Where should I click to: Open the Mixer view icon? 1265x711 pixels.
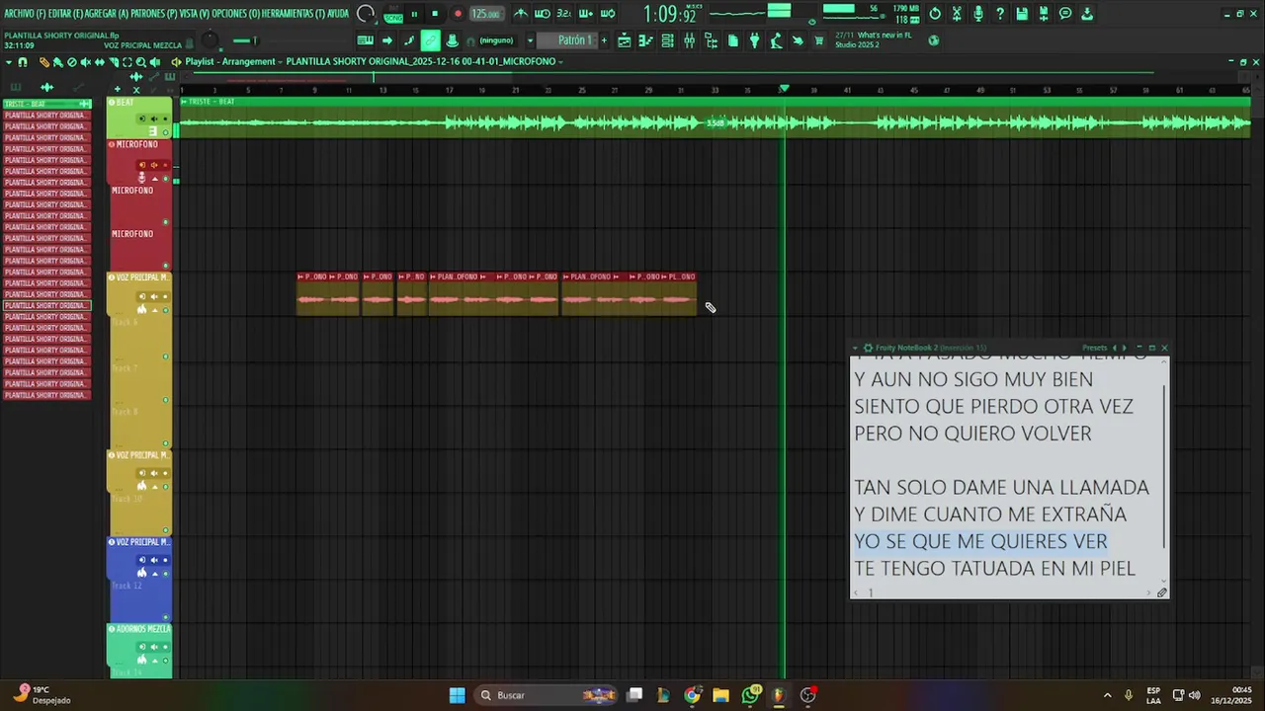[689, 40]
